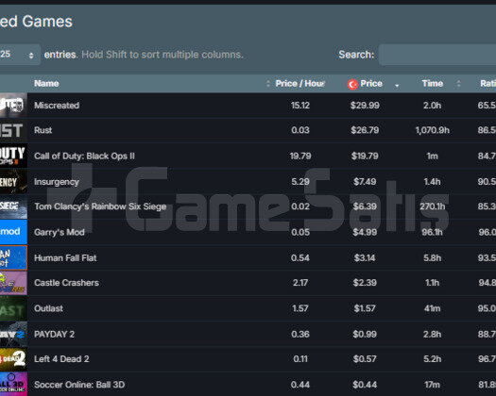Screen dimensions: 496x396
Task: Select the Rust game name
Action: [43, 130]
